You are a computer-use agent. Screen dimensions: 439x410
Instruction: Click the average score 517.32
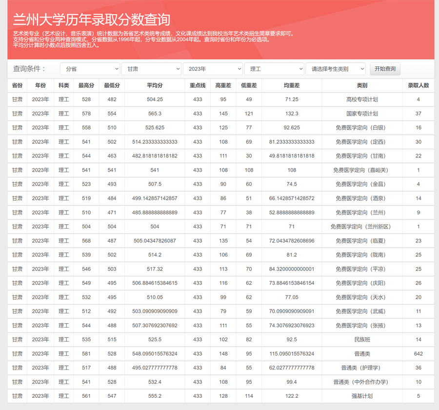click(155, 269)
